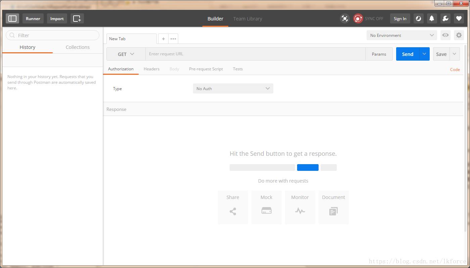This screenshot has width=470, height=268.
Task: Open the environment quick look eye
Action: 445,35
